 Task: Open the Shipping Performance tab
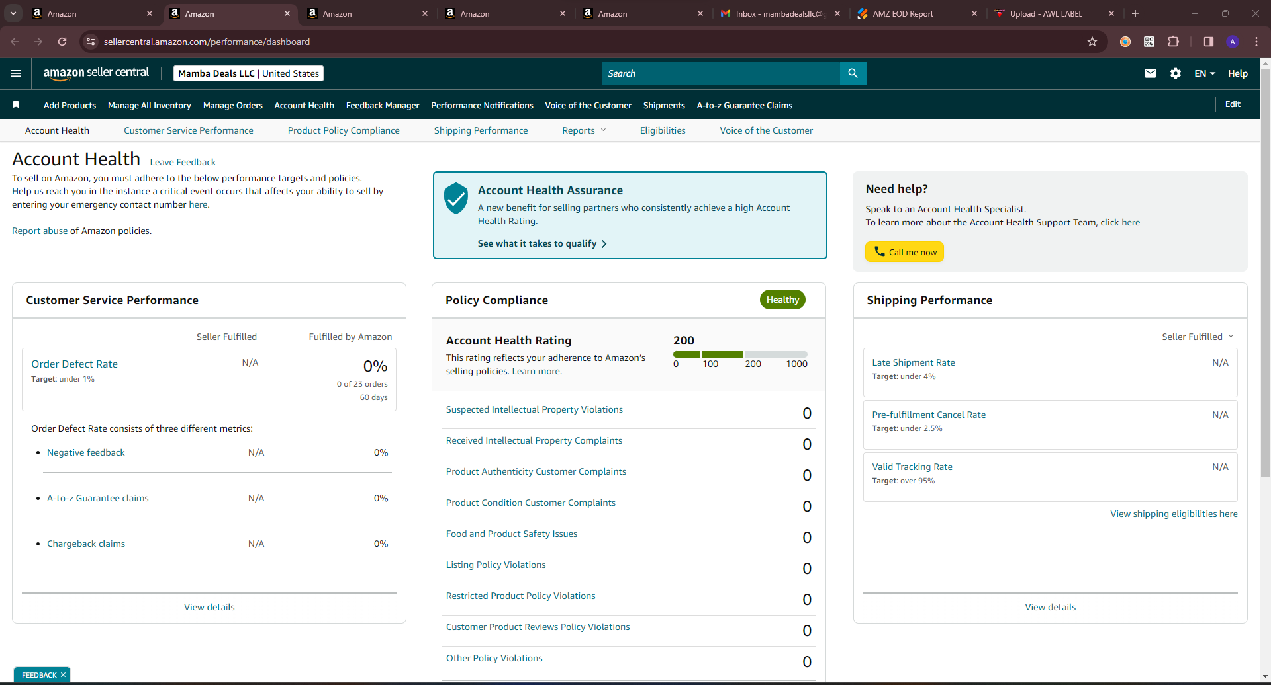(481, 130)
